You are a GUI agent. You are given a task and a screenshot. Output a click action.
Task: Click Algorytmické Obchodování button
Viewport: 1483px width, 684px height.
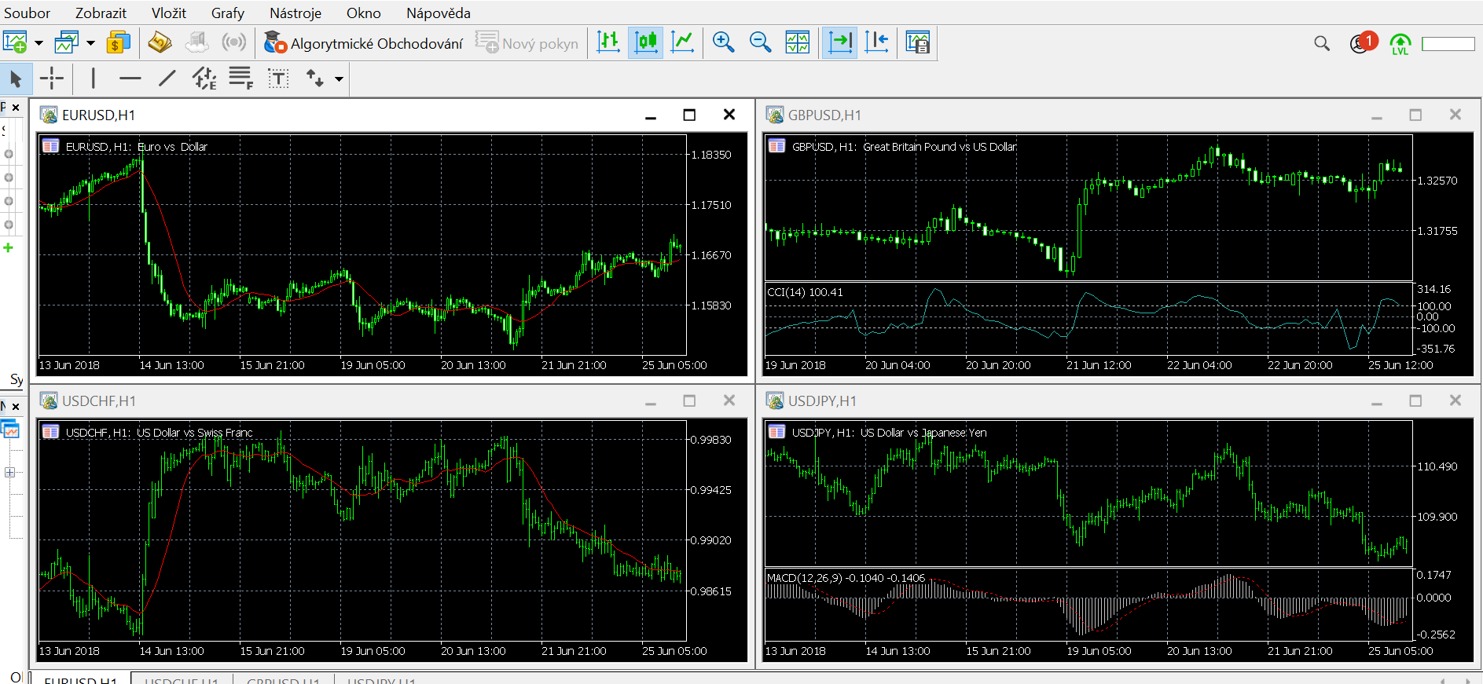(x=363, y=43)
